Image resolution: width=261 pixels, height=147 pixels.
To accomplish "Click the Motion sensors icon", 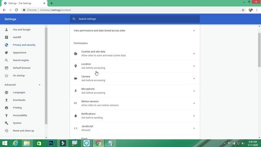I will coord(75,103).
